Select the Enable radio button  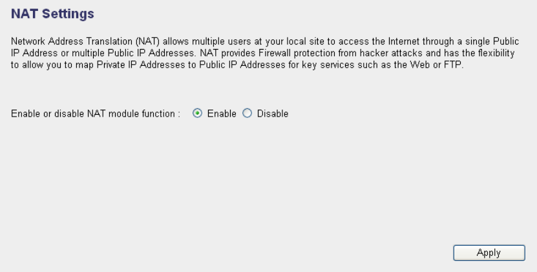(198, 113)
